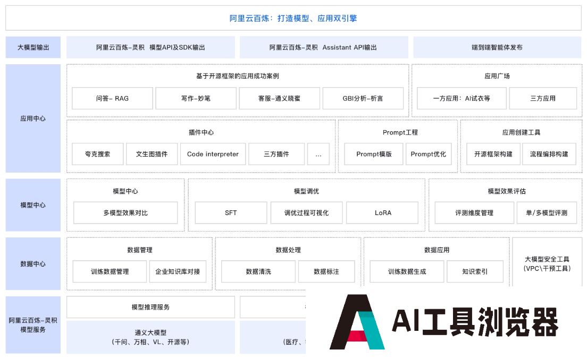The width and height of the screenshot is (587, 359).
Task: Click 模型API及SDK输出 box
Action: pos(150,47)
